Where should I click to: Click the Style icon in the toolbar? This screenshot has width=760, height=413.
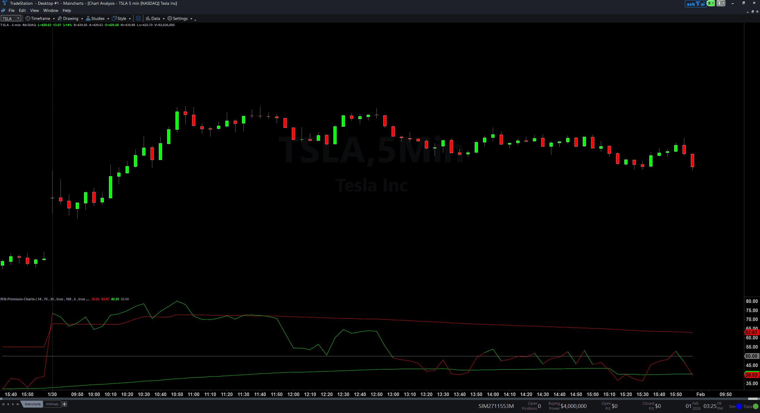(115, 18)
